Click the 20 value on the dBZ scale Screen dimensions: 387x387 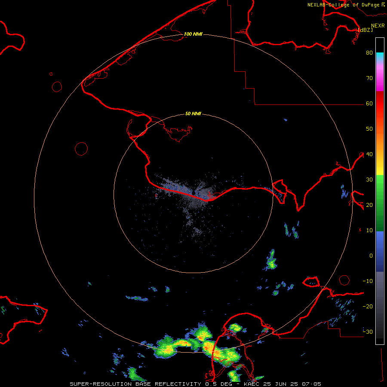(x=369, y=205)
